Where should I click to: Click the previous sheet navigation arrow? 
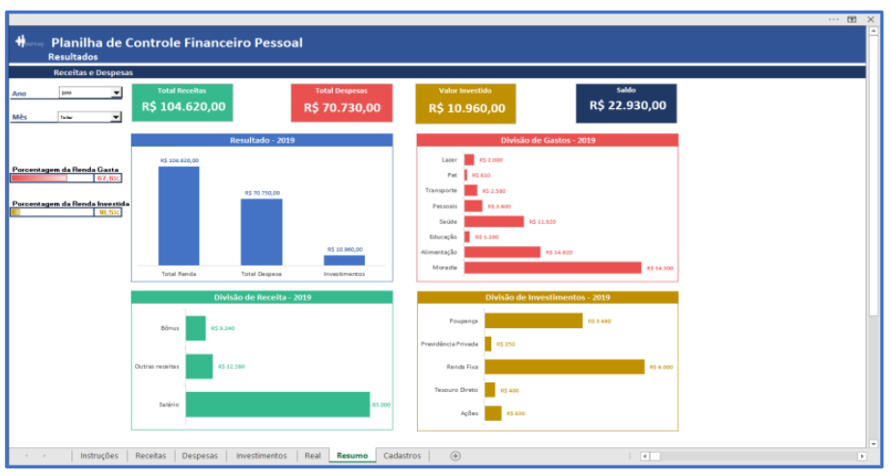click(26, 456)
